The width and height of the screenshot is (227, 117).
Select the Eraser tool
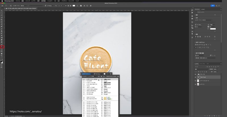coord(2,35)
